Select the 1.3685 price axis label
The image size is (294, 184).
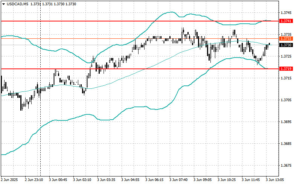tap(286, 144)
